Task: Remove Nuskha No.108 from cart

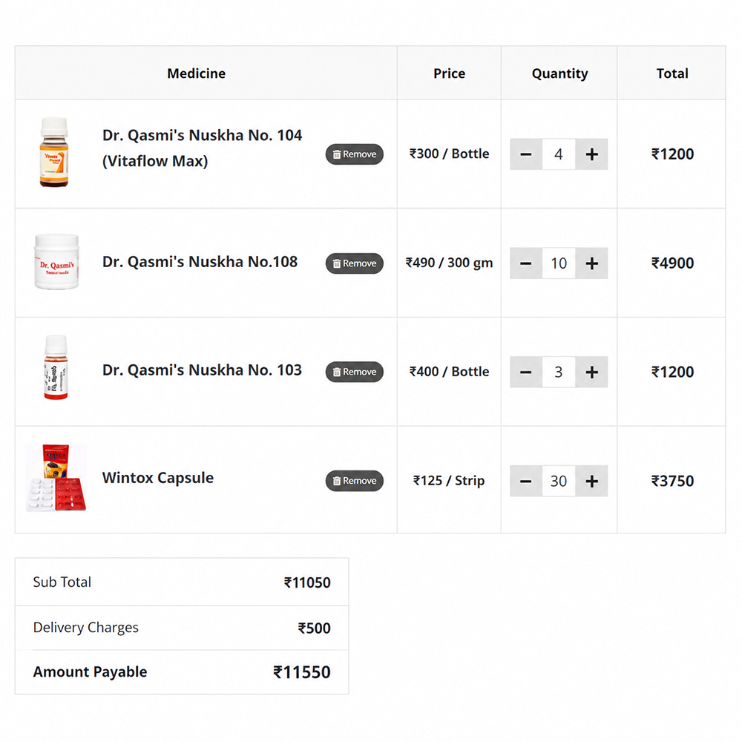Action: [355, 263]
